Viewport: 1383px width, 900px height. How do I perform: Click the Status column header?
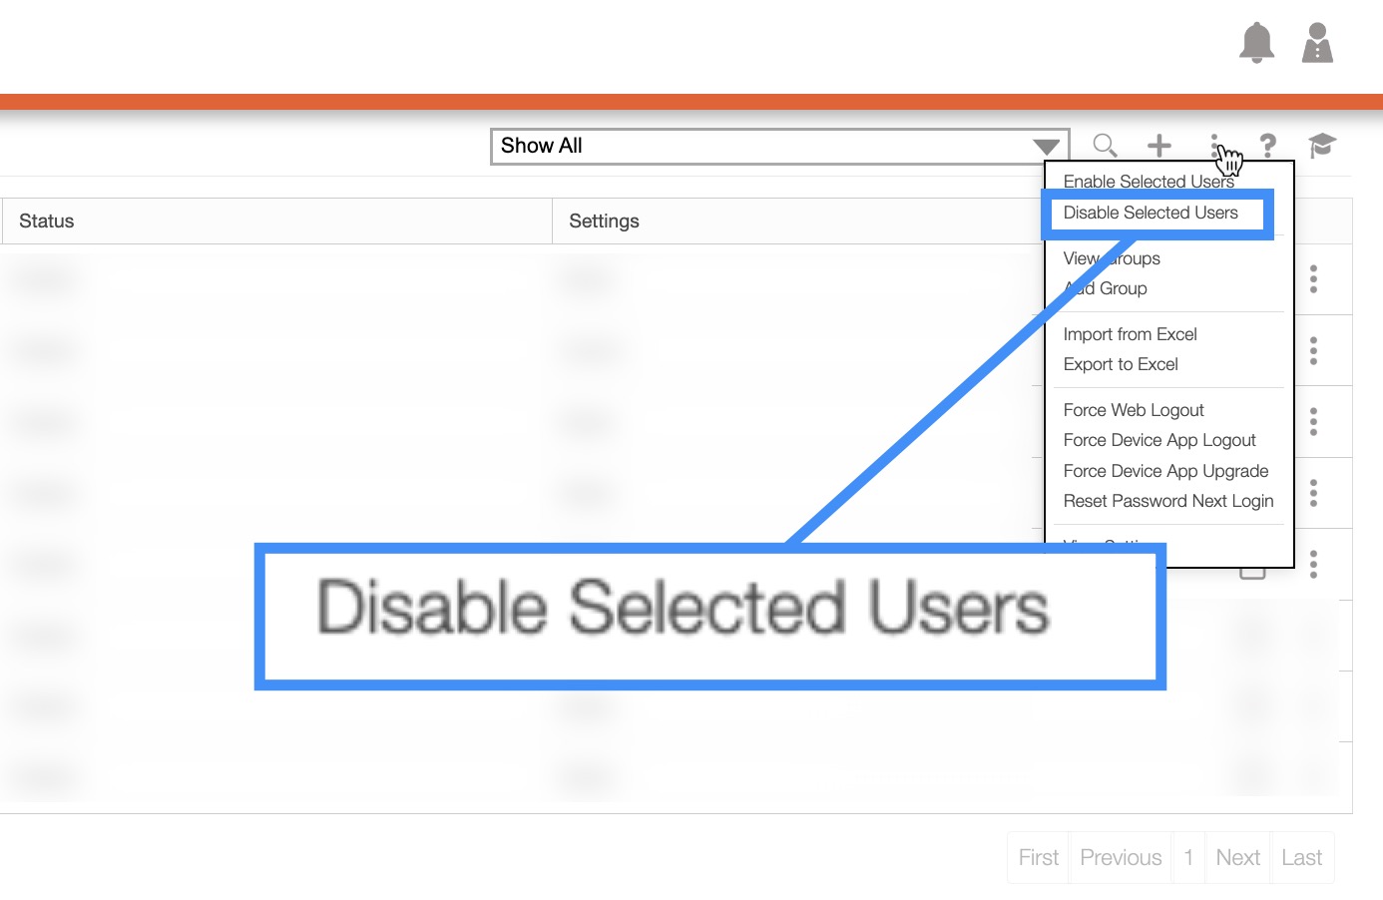tap(47, 222)
